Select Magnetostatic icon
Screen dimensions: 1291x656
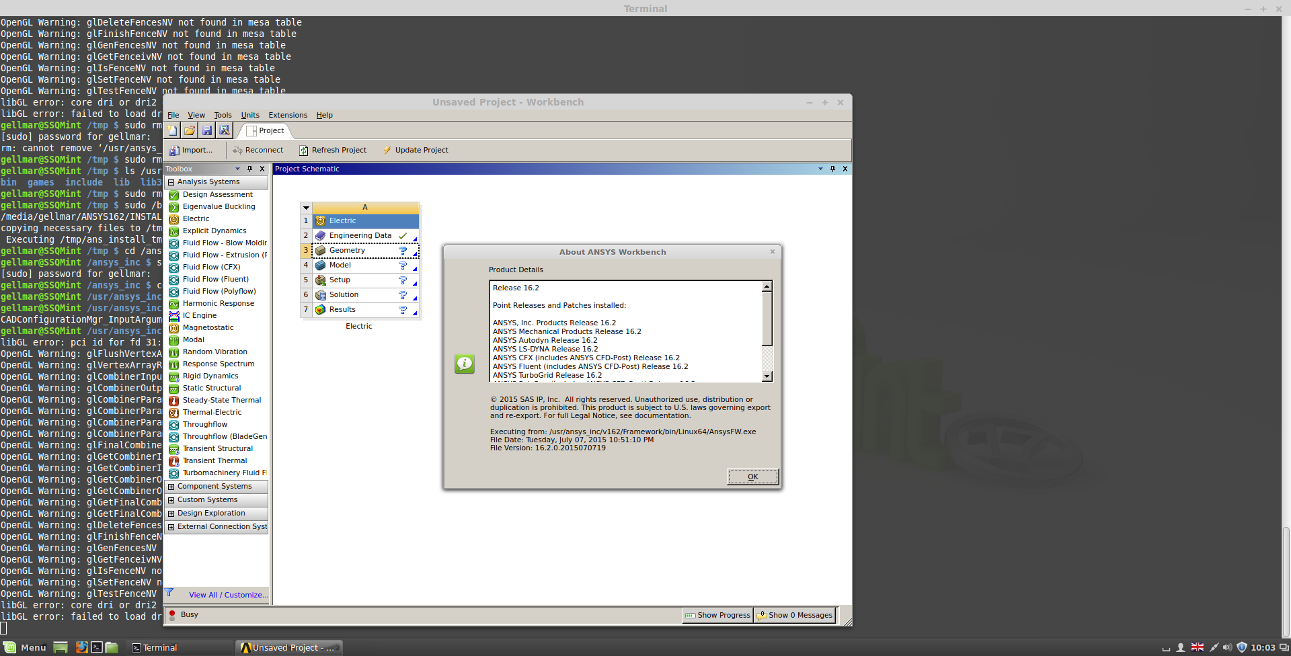coord(173,328)
